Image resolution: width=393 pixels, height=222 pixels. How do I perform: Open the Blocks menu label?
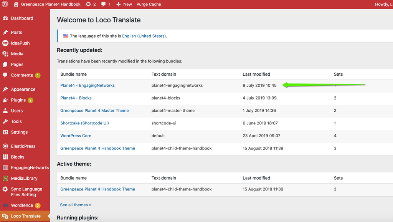tap(18, 157)
